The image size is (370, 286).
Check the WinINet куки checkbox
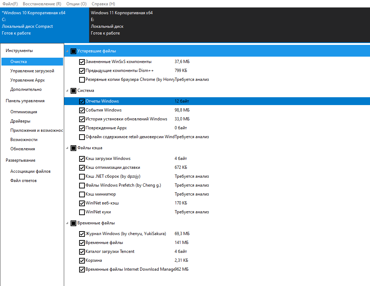82,212
